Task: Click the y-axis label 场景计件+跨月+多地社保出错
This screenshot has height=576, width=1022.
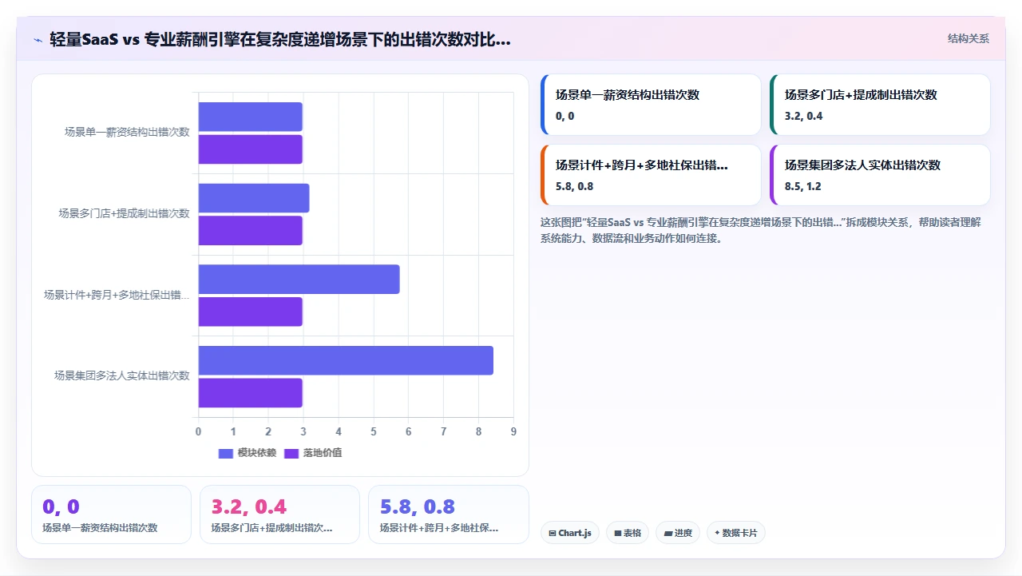Action: (117, 295)
